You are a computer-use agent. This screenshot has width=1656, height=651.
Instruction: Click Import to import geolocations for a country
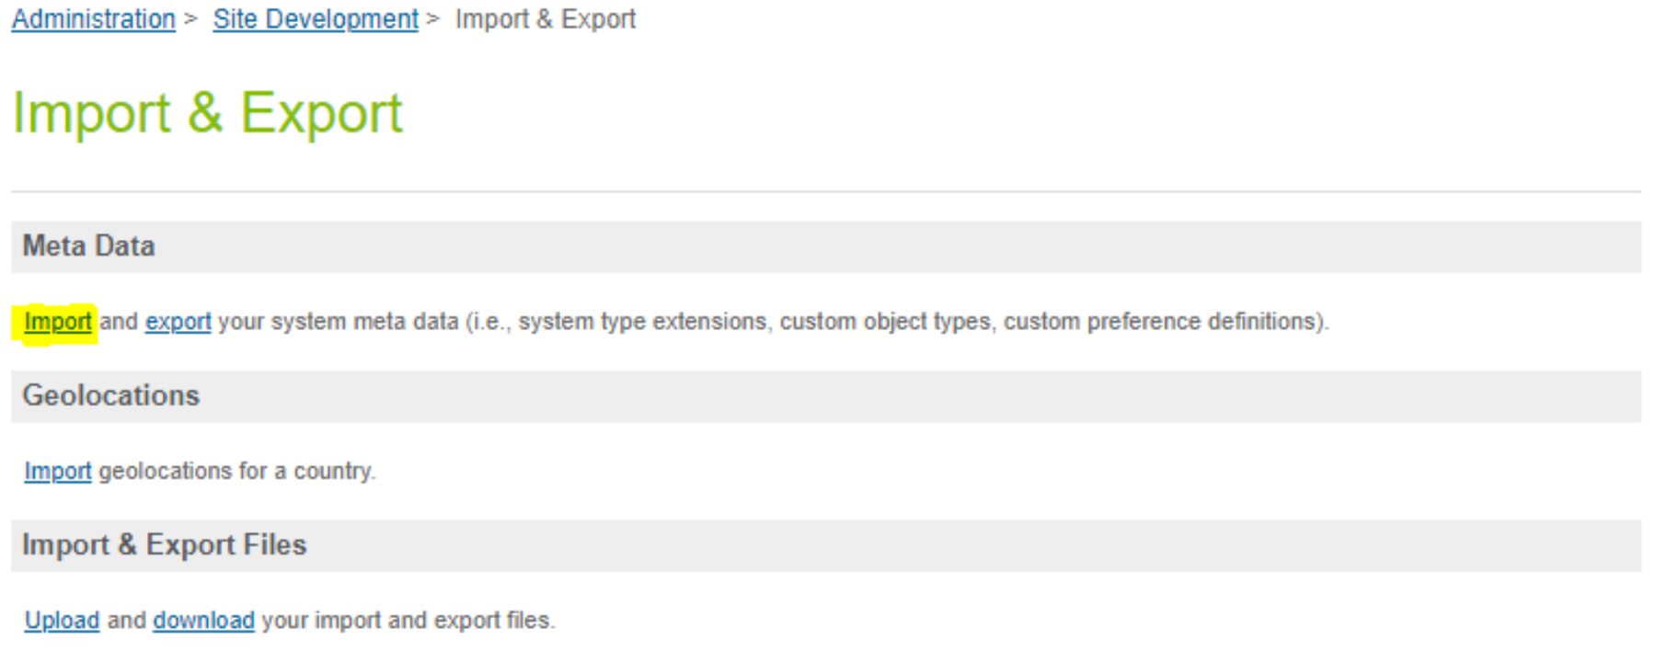(x=57, y=473)
